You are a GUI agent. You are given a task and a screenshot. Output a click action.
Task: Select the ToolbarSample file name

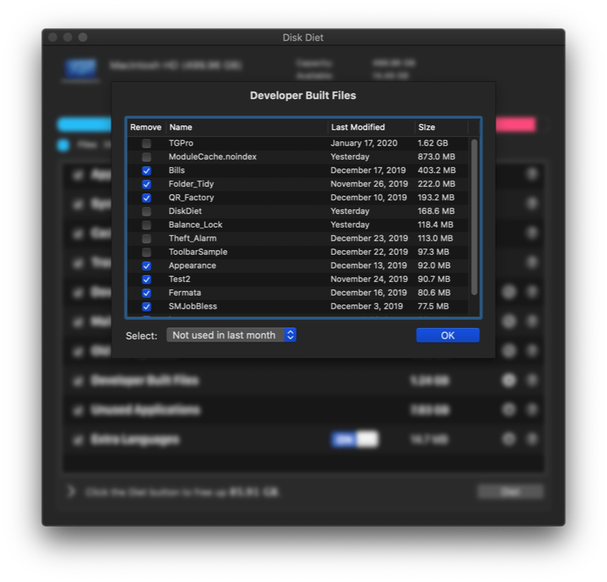(x=198, y=252)
